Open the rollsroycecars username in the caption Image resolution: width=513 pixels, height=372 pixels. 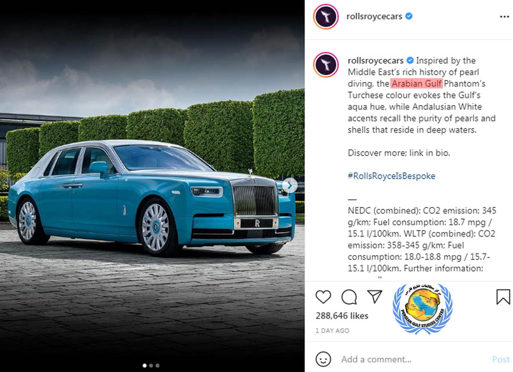pyautogui.click(x=375, y=61)
